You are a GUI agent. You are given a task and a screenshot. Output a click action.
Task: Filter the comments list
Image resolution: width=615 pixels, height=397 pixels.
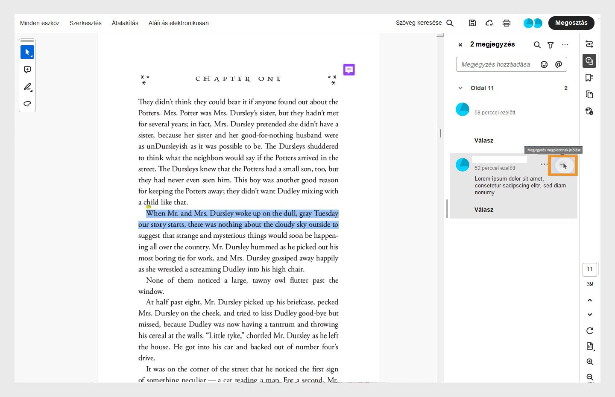551,45
